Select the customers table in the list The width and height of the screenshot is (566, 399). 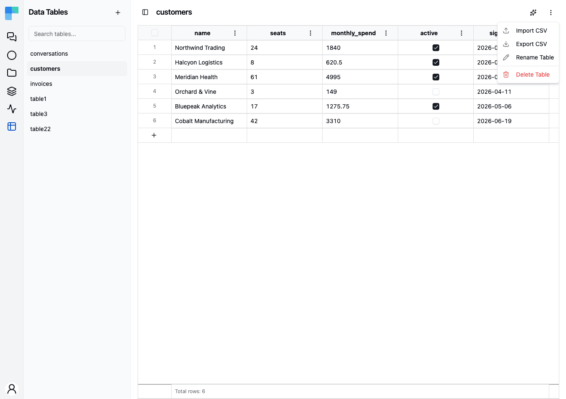[x=77, y=69]
